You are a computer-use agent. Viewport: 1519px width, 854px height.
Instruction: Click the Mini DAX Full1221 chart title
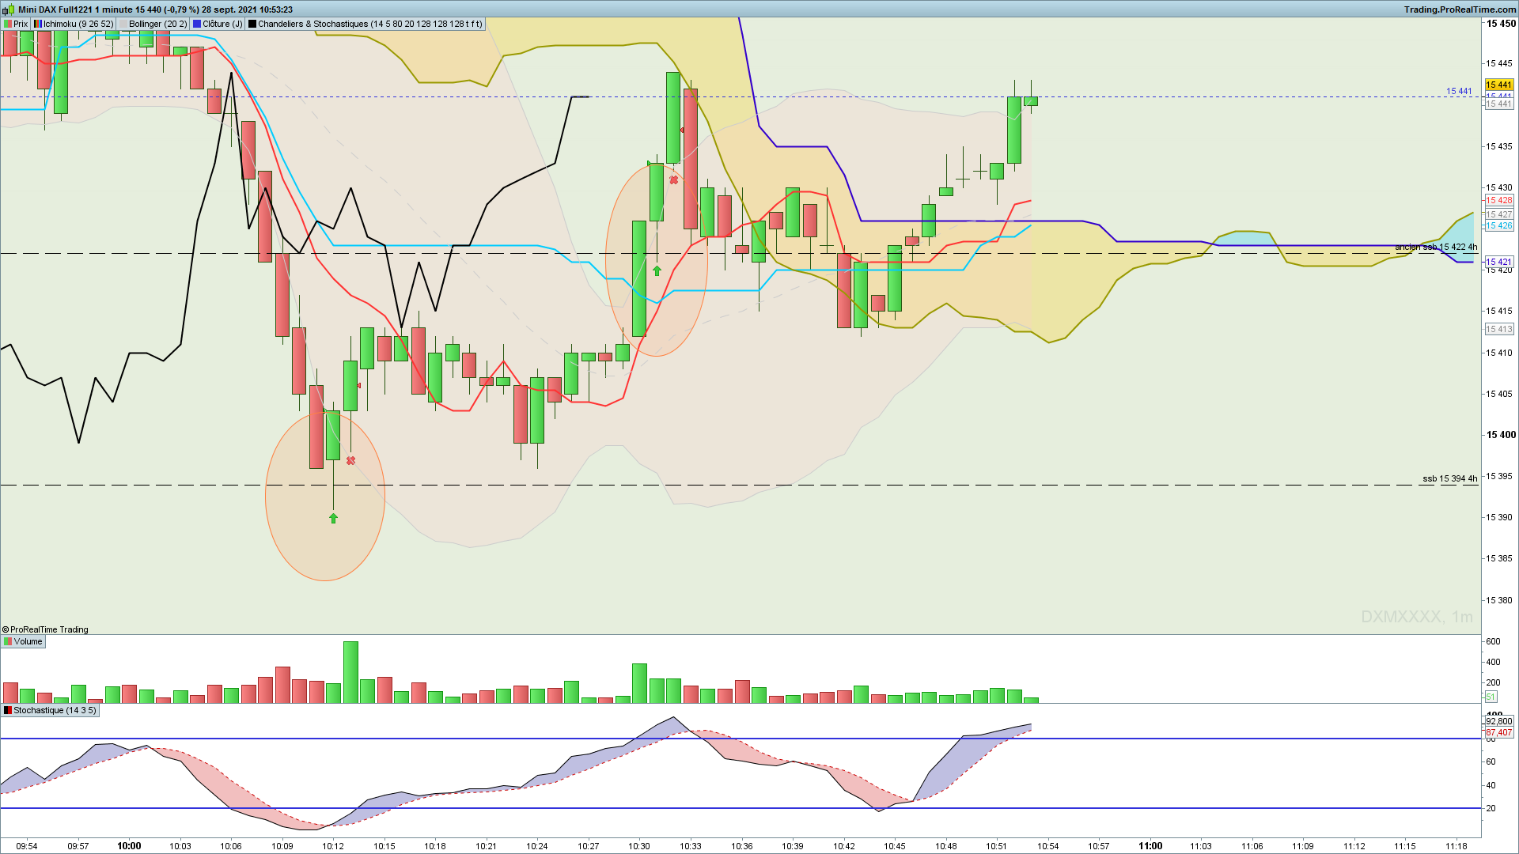(x=155, y=9)
